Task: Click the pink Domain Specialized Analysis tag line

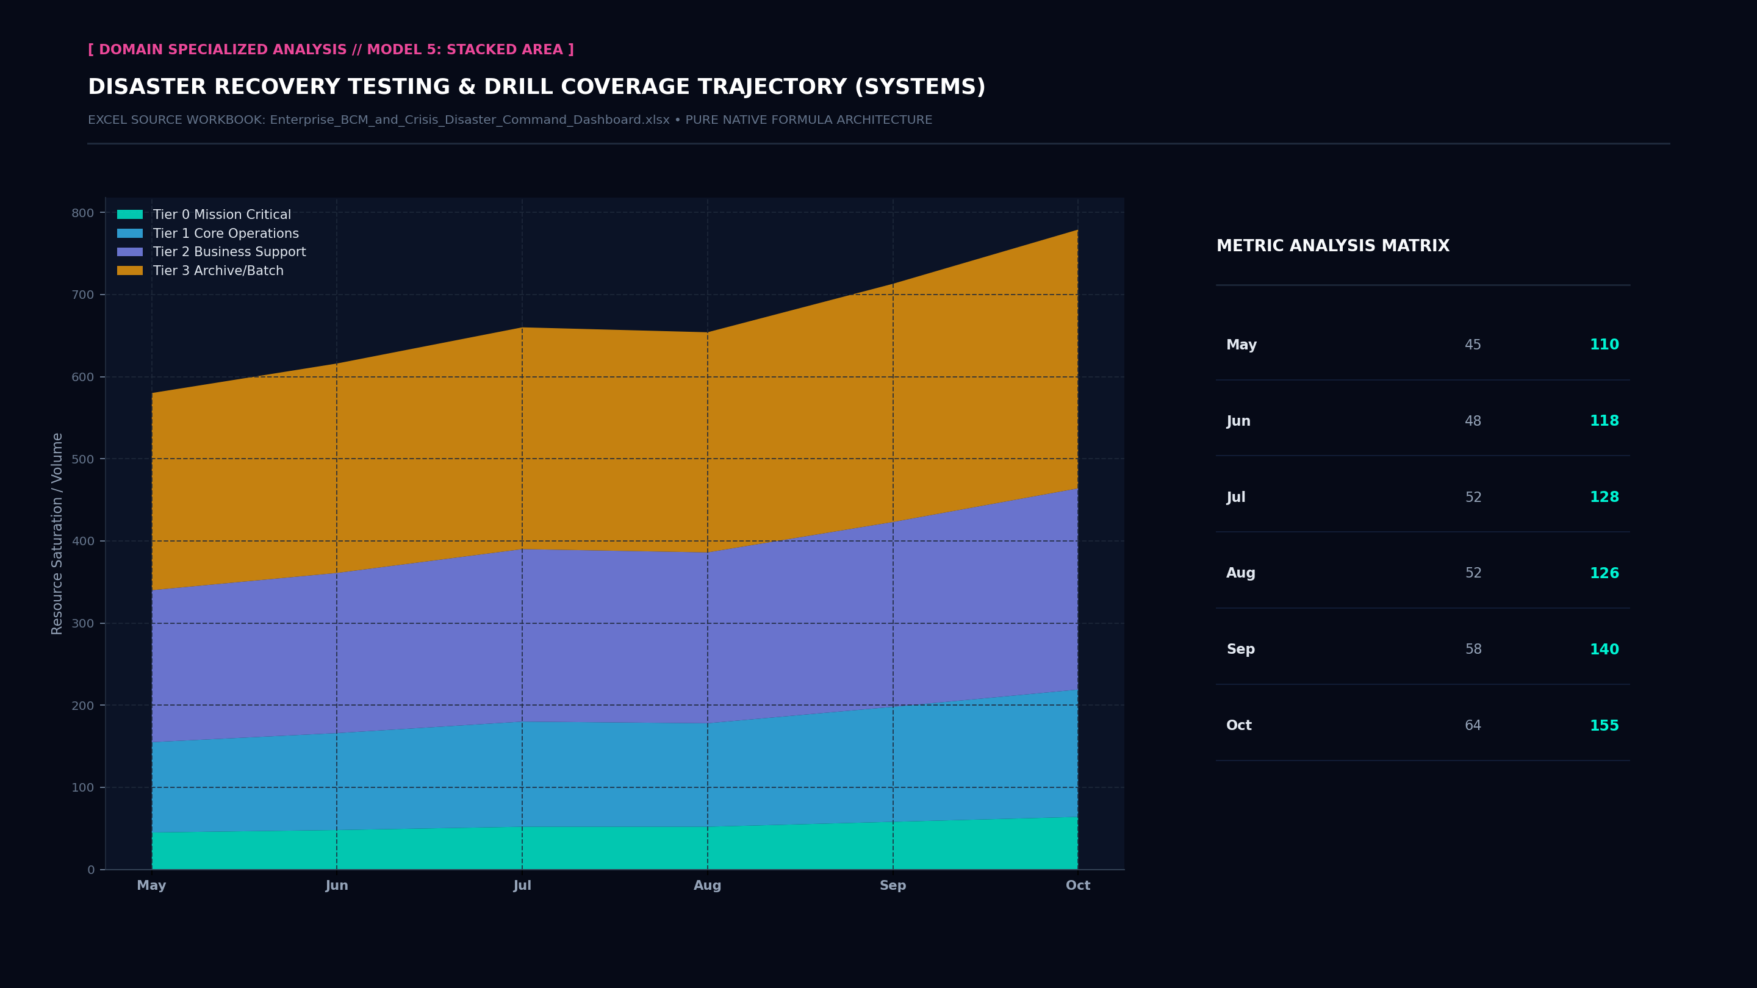Action: coord(331,50)
